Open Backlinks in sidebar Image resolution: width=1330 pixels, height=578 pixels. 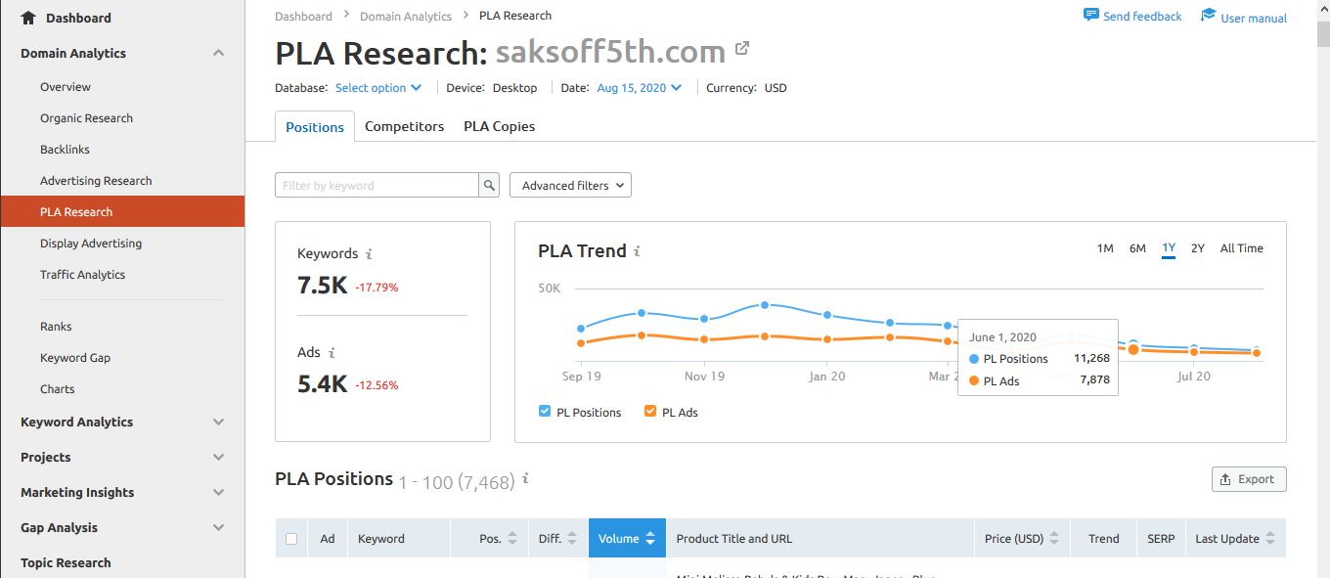click(x=65, y=150)
